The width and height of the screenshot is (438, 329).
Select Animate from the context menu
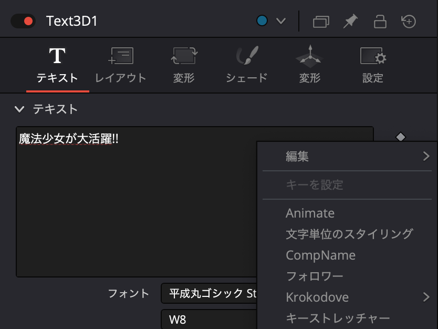tap(347, 213)
